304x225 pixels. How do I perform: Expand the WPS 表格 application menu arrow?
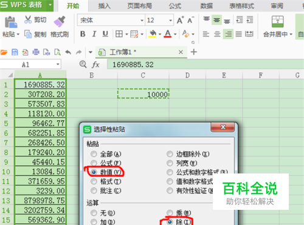50,4
